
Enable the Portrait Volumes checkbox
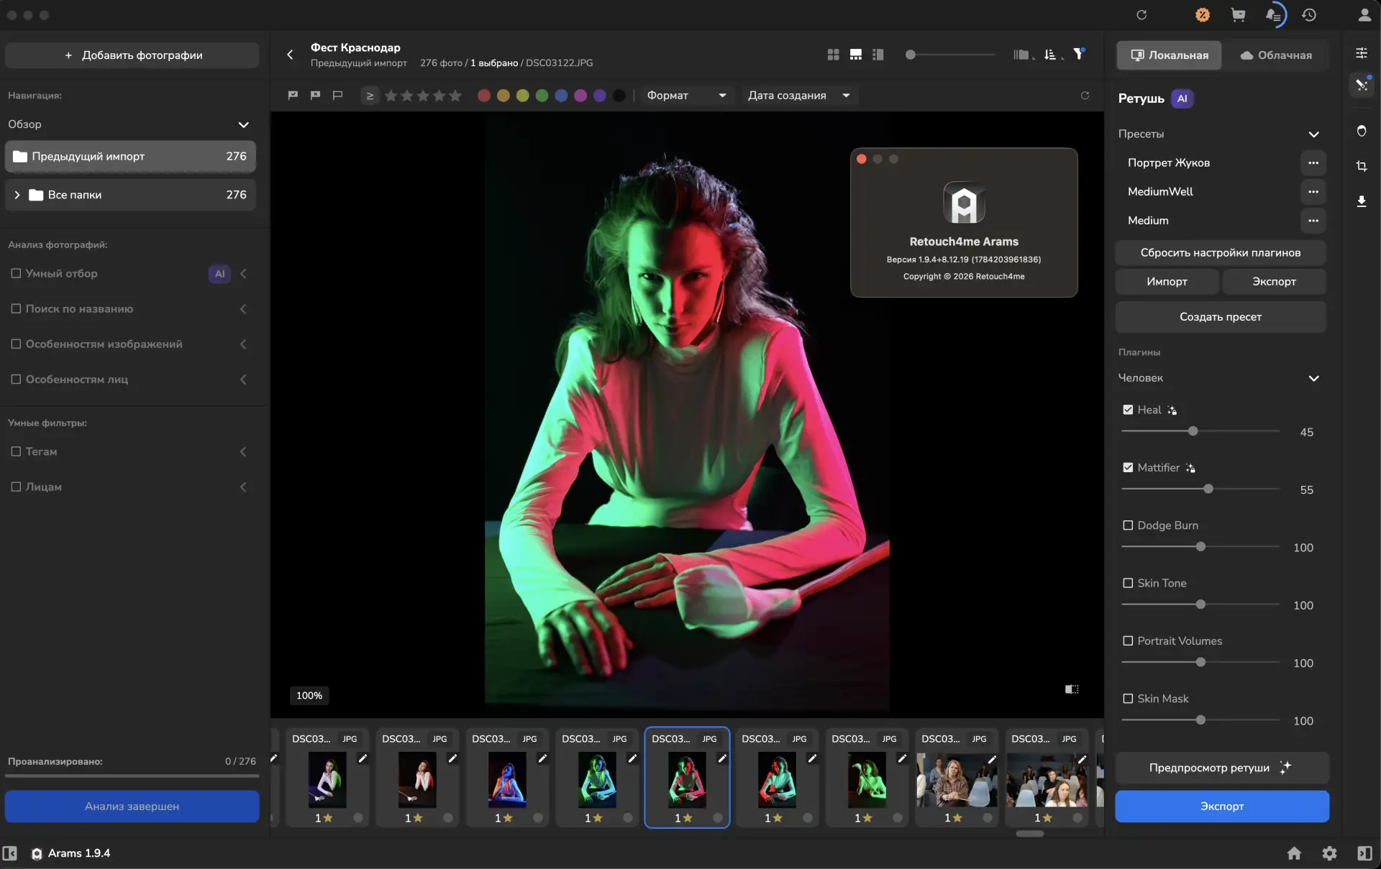pyautogui.click(x=1128, y=640)
